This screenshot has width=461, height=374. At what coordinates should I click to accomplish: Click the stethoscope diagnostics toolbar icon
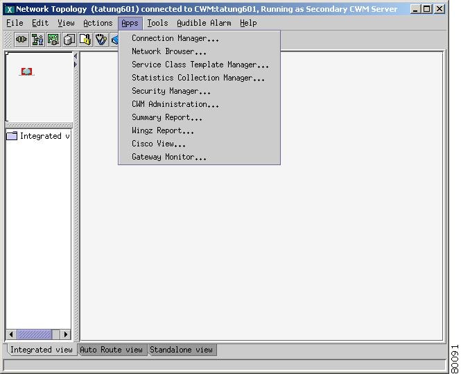101,40
